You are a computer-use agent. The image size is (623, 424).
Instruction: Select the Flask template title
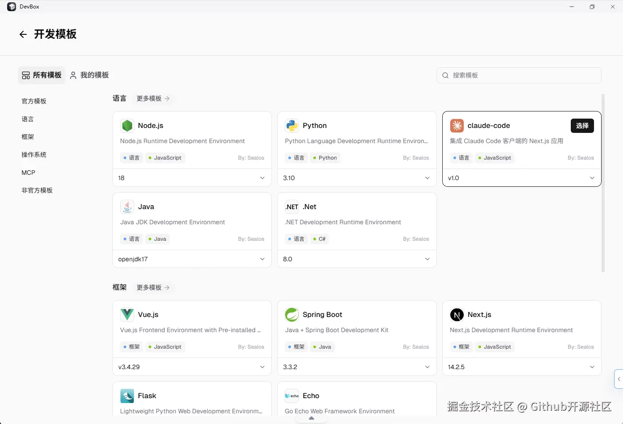click(147, 396)
